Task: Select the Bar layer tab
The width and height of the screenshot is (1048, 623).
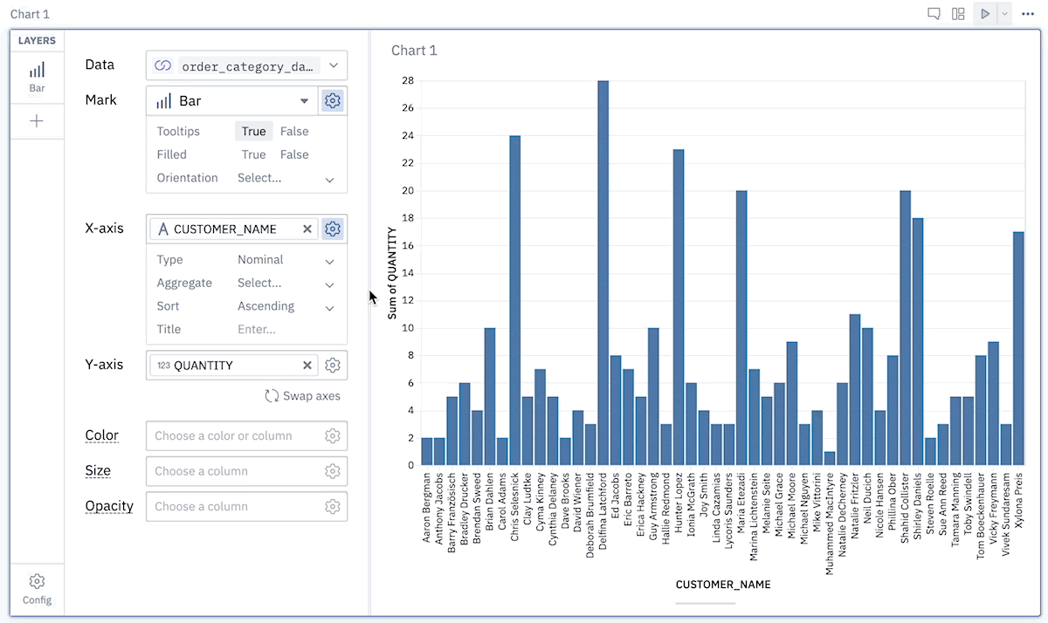Action: click(x=37, y=77)
